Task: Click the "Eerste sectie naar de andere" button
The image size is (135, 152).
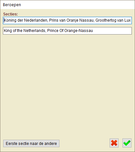Action: [31, 143]
